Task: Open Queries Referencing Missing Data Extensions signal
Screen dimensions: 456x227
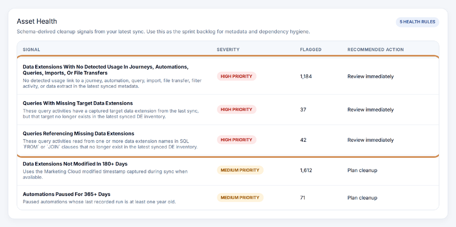Action: coord(78,133)
